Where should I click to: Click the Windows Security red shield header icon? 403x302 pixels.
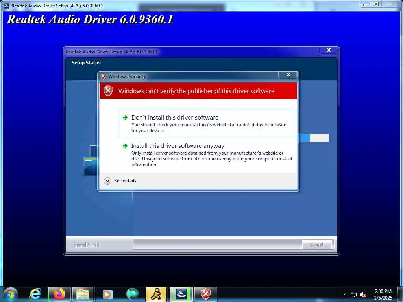pyautogui.click(x=108, y=91)
